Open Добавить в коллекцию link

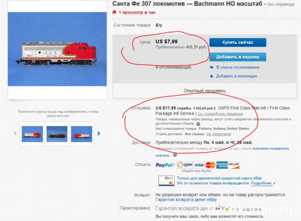[237, 76]
